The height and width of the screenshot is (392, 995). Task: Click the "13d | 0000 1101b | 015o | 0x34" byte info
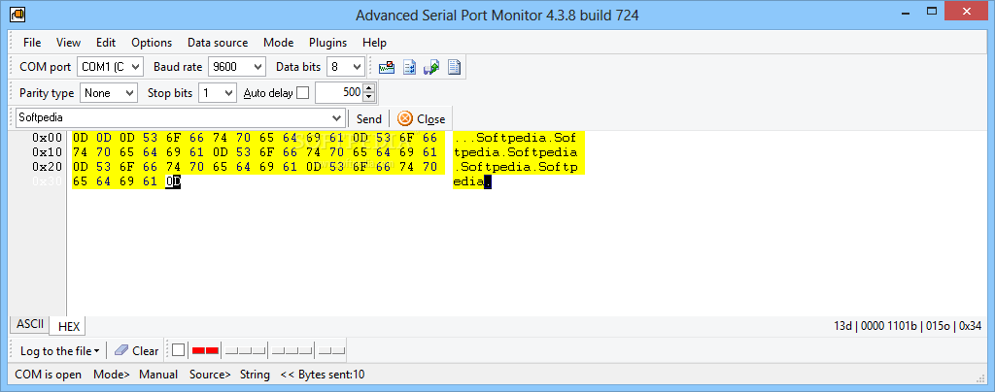908,326
